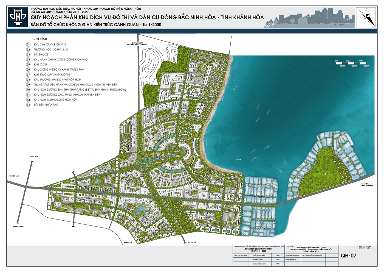The image size is (384, 272).
Task: Click legend text 'KHU NGHỈ NGHỈ DƯỠNG HỖN HỢP'
Action: click(56, 100)
